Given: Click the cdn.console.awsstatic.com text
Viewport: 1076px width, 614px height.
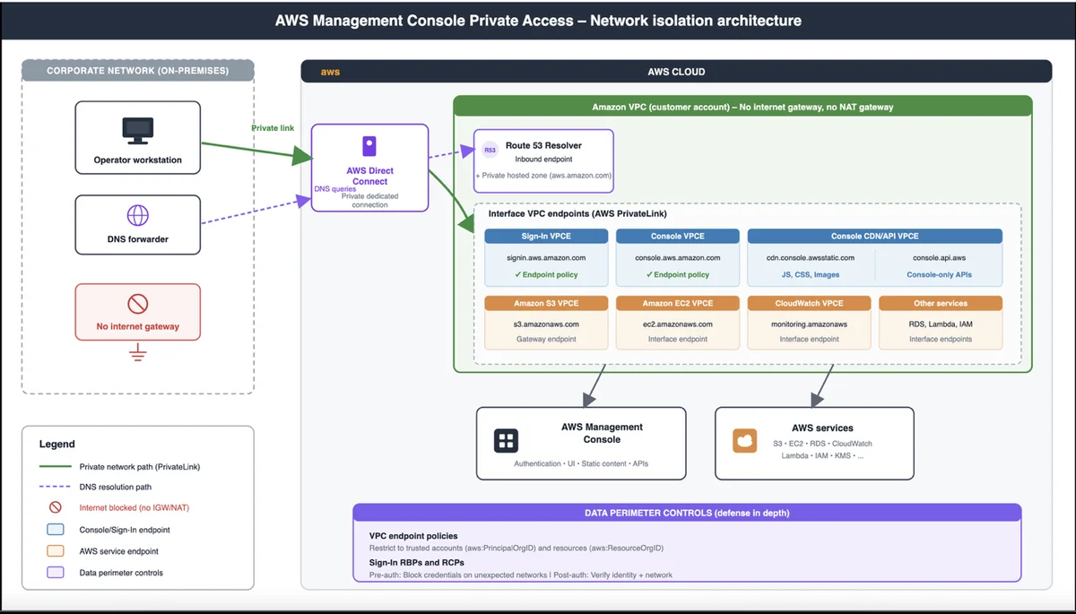Looking at the screenshot, I should point(811,257).
